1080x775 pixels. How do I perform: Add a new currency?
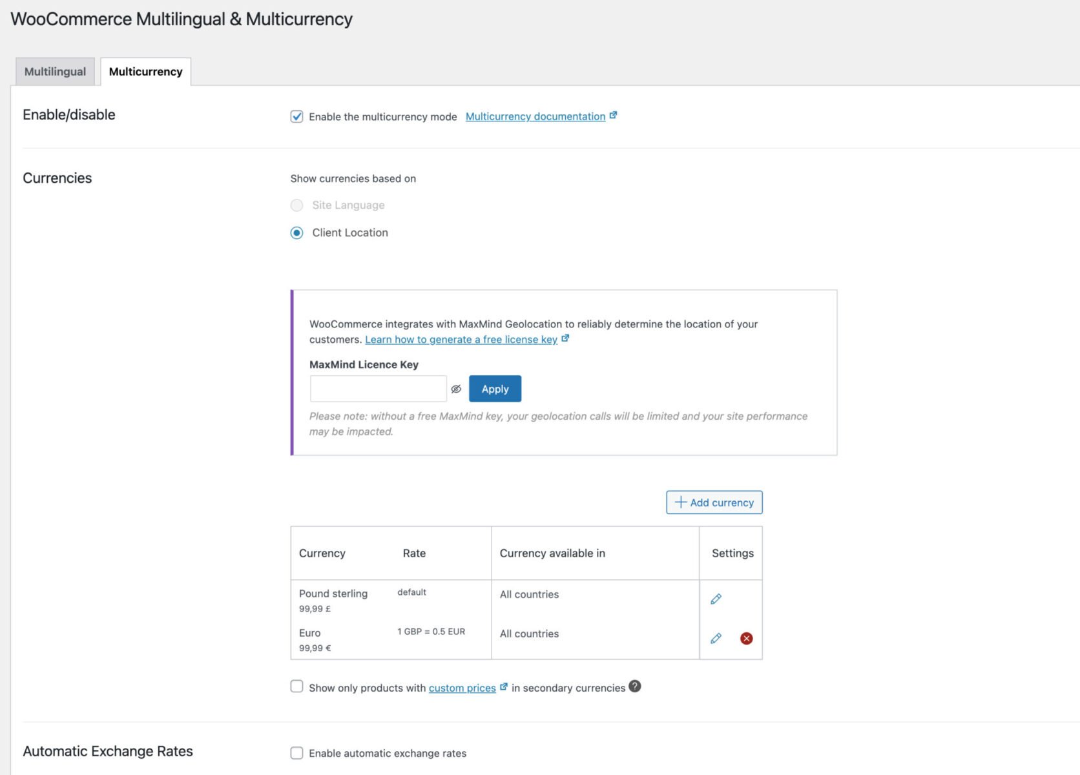[x=714, y=502]
